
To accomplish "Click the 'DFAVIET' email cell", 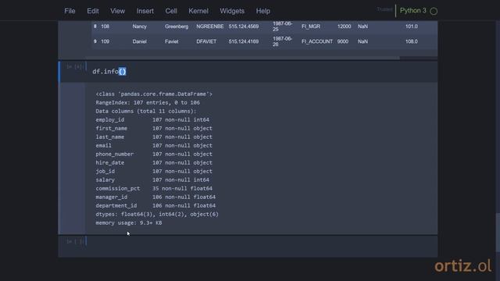I will [206, 41].
